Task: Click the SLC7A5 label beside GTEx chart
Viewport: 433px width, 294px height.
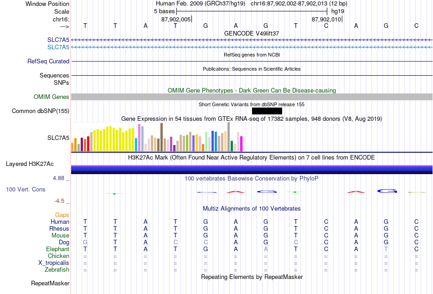Action: (x=58, y=138)
